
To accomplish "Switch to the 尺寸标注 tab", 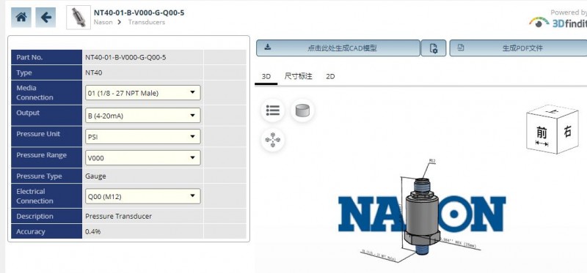I will point(299,77).
